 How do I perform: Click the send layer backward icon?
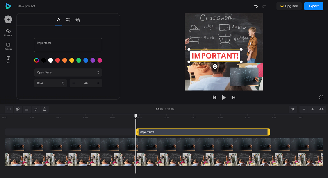(36, 109)
